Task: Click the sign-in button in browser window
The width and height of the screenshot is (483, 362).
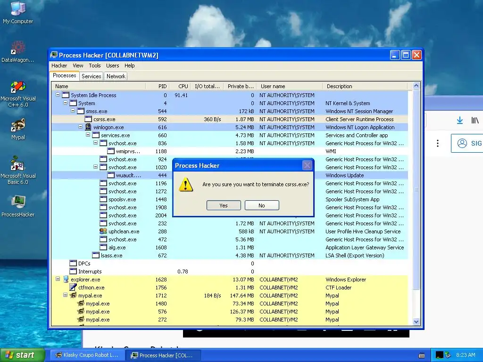Action: pyautogui.click(x=467, y=143)
